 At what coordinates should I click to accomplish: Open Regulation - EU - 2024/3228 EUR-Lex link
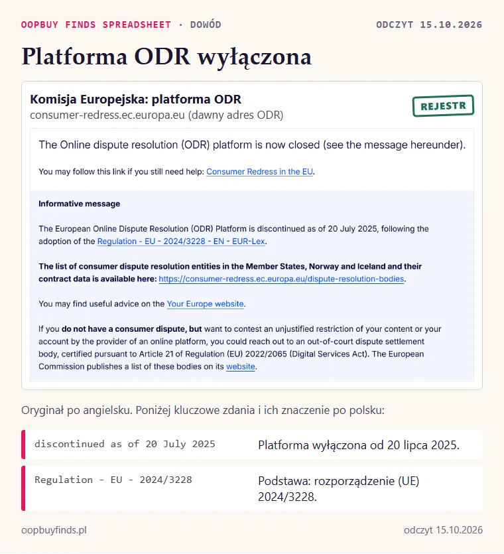click(x=181, y=242)
